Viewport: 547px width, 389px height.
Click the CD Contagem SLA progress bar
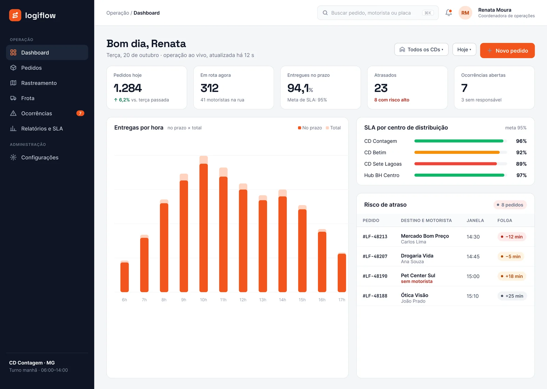click(x=461, y=141)
